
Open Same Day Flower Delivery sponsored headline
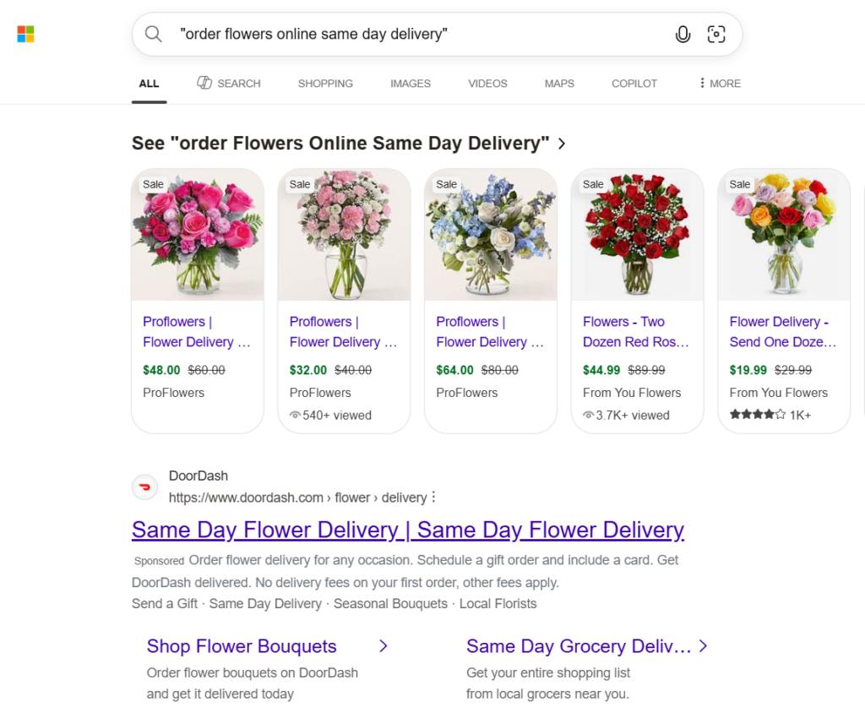coord(408,530)
